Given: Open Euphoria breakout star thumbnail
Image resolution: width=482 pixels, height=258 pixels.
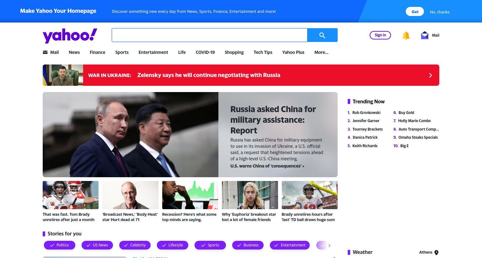Looking at the screenshot, I should (x=250, y=195).
